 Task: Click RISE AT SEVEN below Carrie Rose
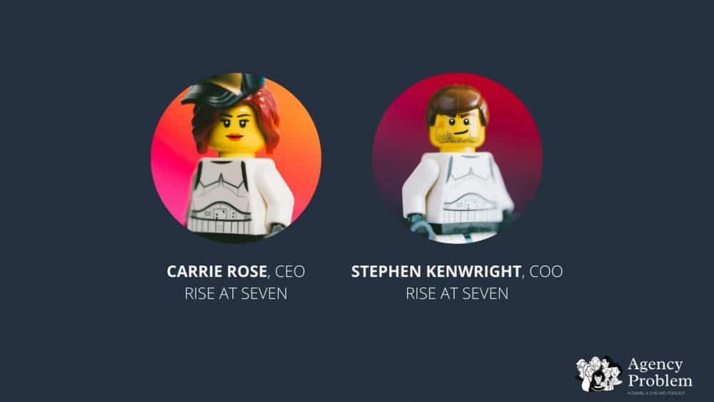point(236,293)
